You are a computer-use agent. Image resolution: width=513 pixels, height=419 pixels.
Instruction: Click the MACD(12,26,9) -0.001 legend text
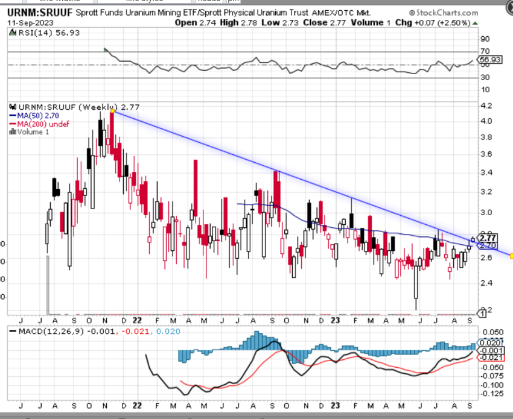coord(67,332)
